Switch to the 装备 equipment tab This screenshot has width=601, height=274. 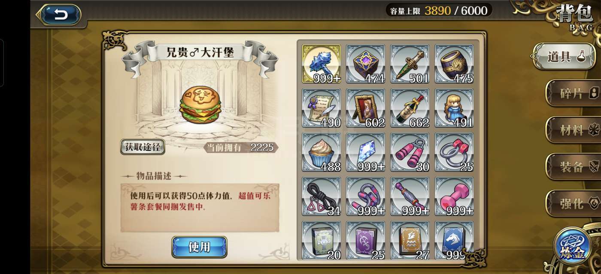pyautogui.click(x=573, y=167)
